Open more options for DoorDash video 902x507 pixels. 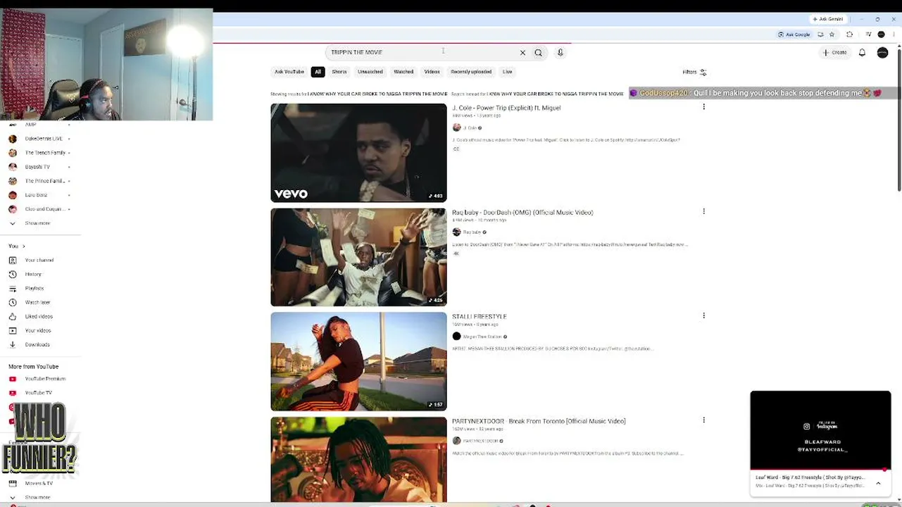tap(703, 211)
